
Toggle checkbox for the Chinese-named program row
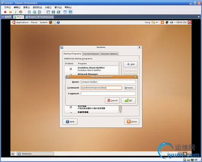click(71, 107)
